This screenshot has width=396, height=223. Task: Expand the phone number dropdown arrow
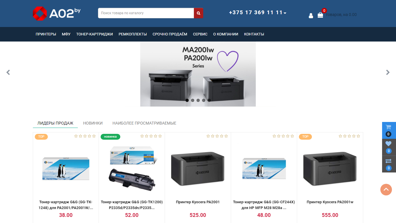click(285, 13)
